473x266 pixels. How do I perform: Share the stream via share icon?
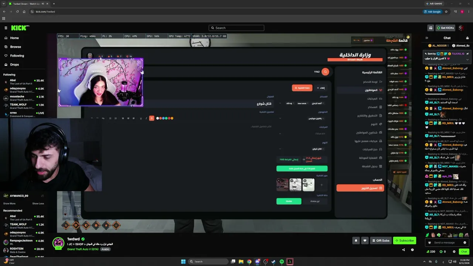click(x=403, y=250)
